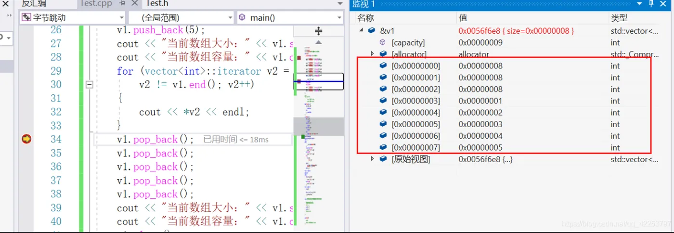Click the [0x00000002] element icon
This screenshot has width=674, height=233.
pyautogui.click(x=383, y=89)
